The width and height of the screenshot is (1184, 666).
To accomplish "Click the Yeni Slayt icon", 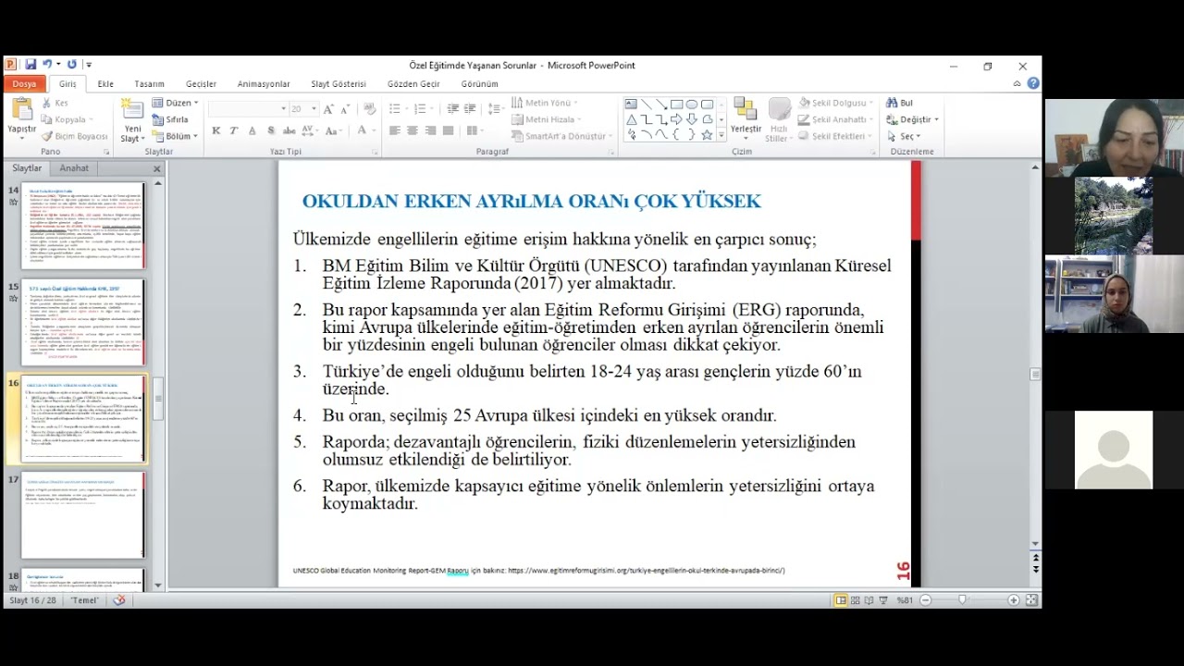I will coord(133,110).
